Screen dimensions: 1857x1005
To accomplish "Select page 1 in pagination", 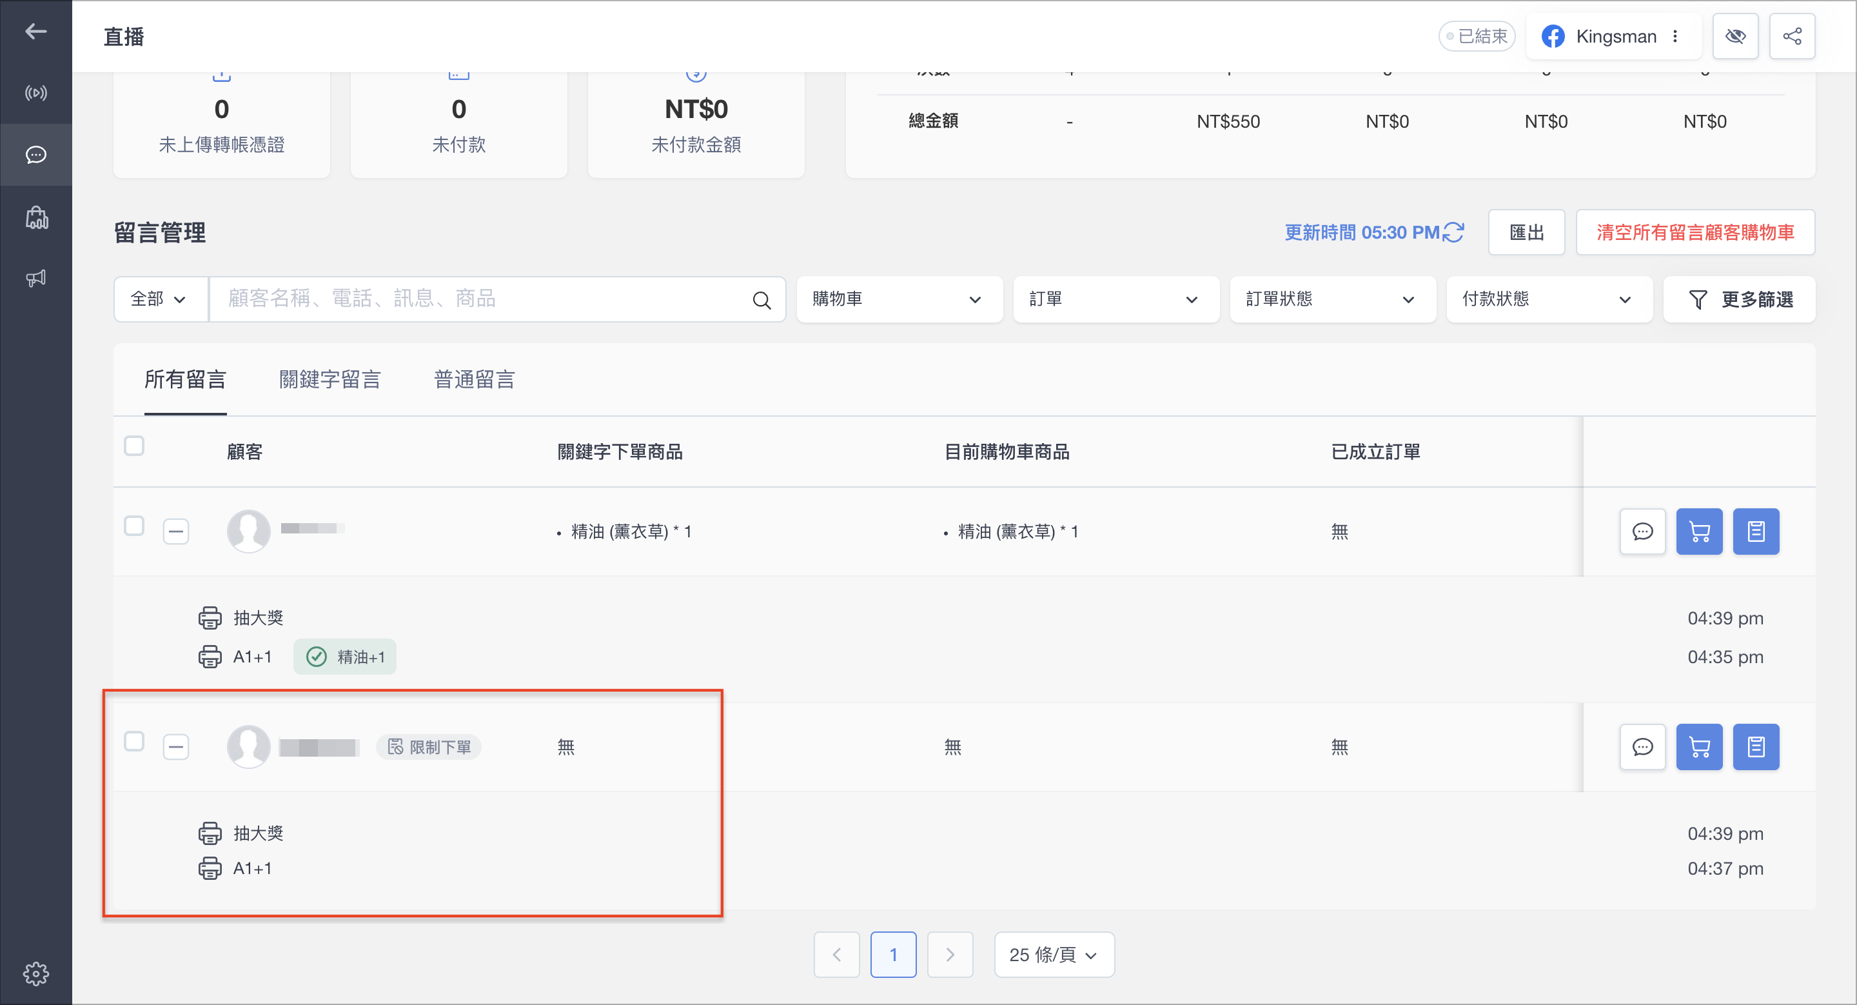I will 893,955.
